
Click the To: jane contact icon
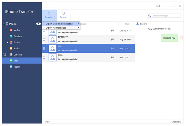pos(137,24)
